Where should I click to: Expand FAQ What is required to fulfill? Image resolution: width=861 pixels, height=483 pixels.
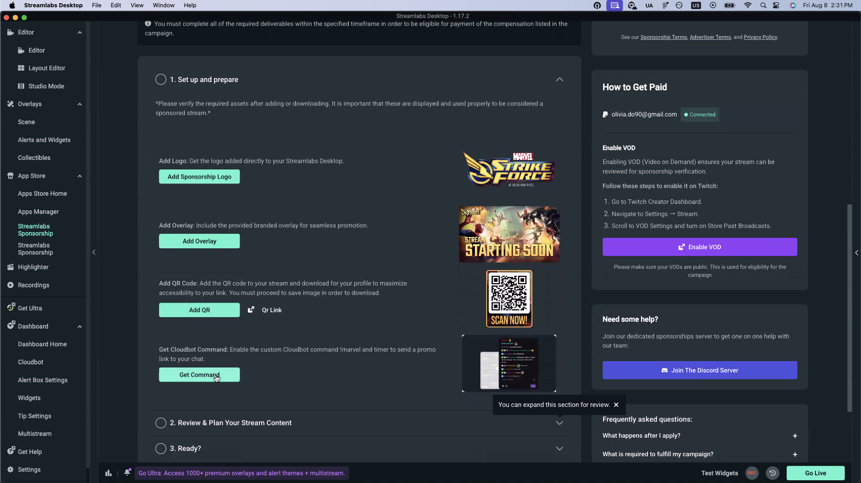coord(795,454)
